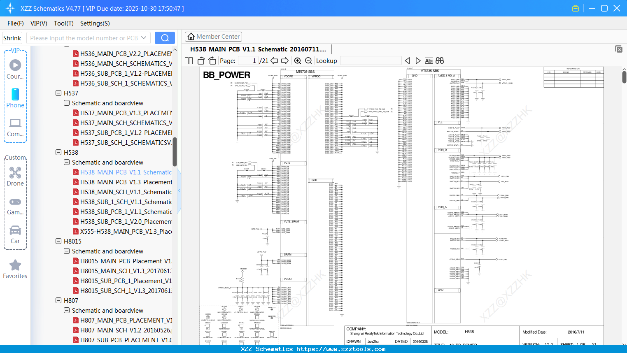The width and height of the screenshot is (627, 353).
Task: Click the Member Center button
Action: coord(213,37)
